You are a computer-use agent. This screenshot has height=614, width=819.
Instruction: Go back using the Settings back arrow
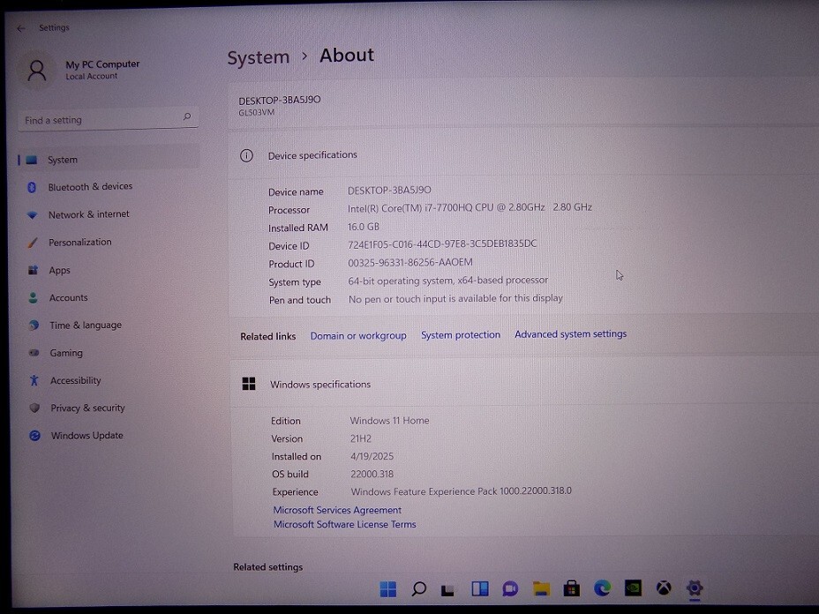21,28
